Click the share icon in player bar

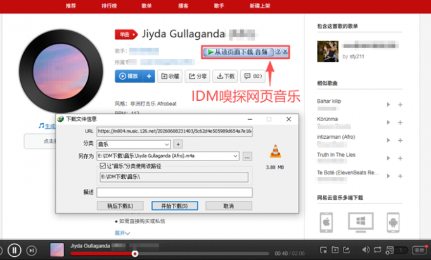point(346,250)
